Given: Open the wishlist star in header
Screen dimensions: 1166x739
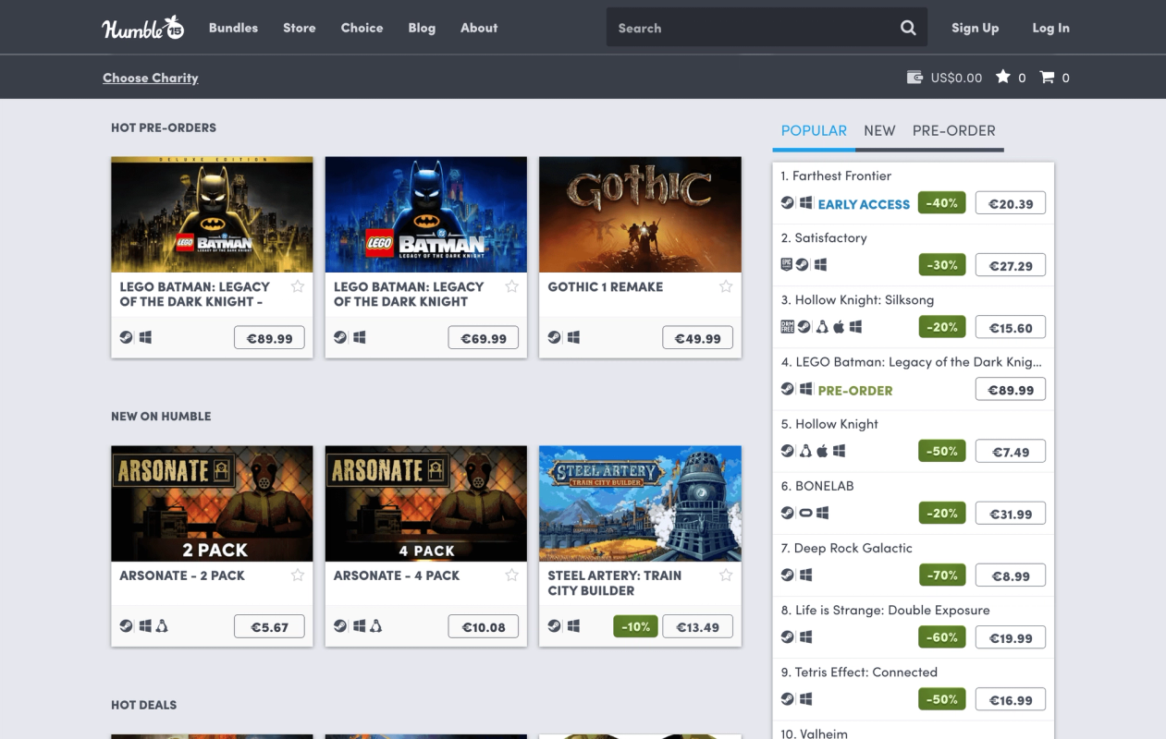Looking at the screenshot, I should pos(1002,78).
